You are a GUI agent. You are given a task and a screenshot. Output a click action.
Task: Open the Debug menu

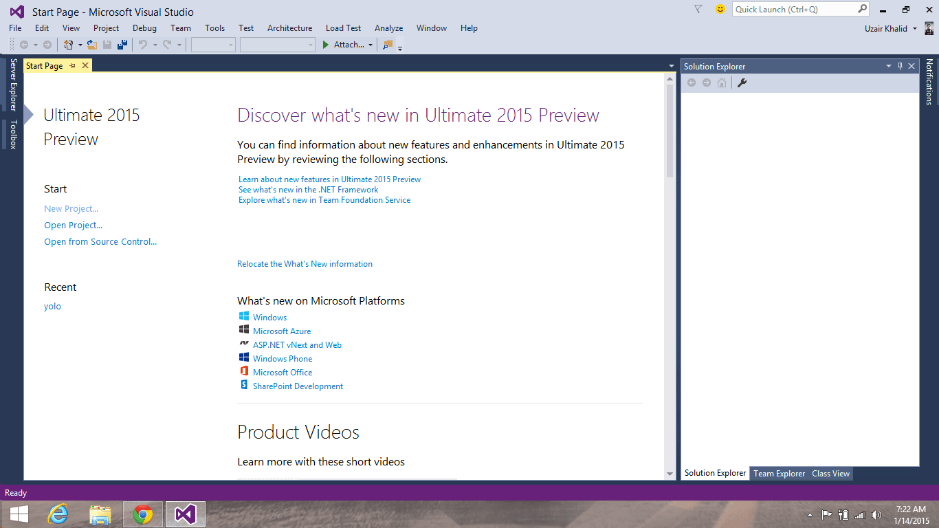144,28
